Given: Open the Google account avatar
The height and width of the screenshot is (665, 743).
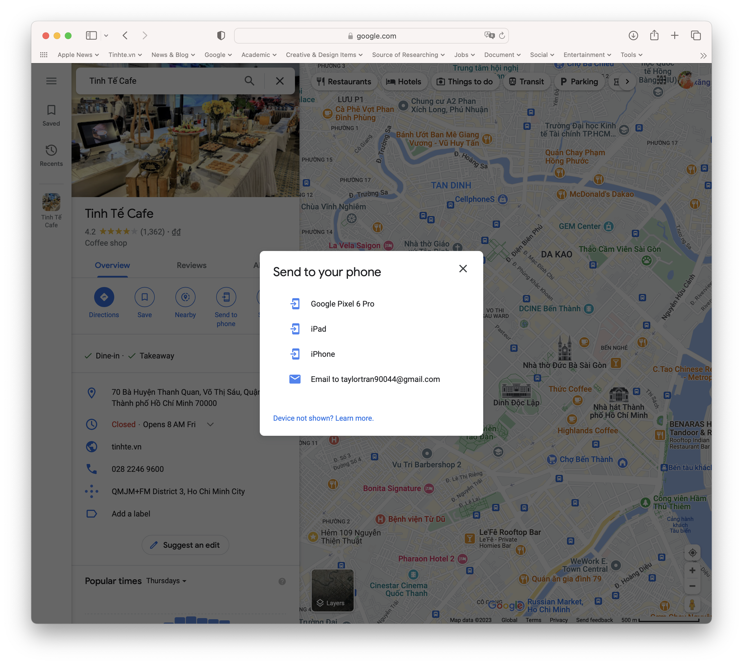Looking at the screenshot, I should 686,80.
